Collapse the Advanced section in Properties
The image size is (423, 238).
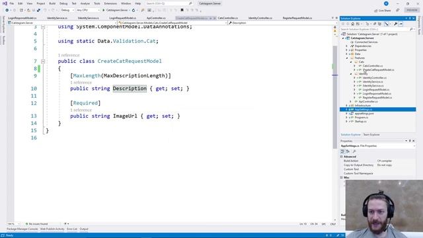point(342,157)
